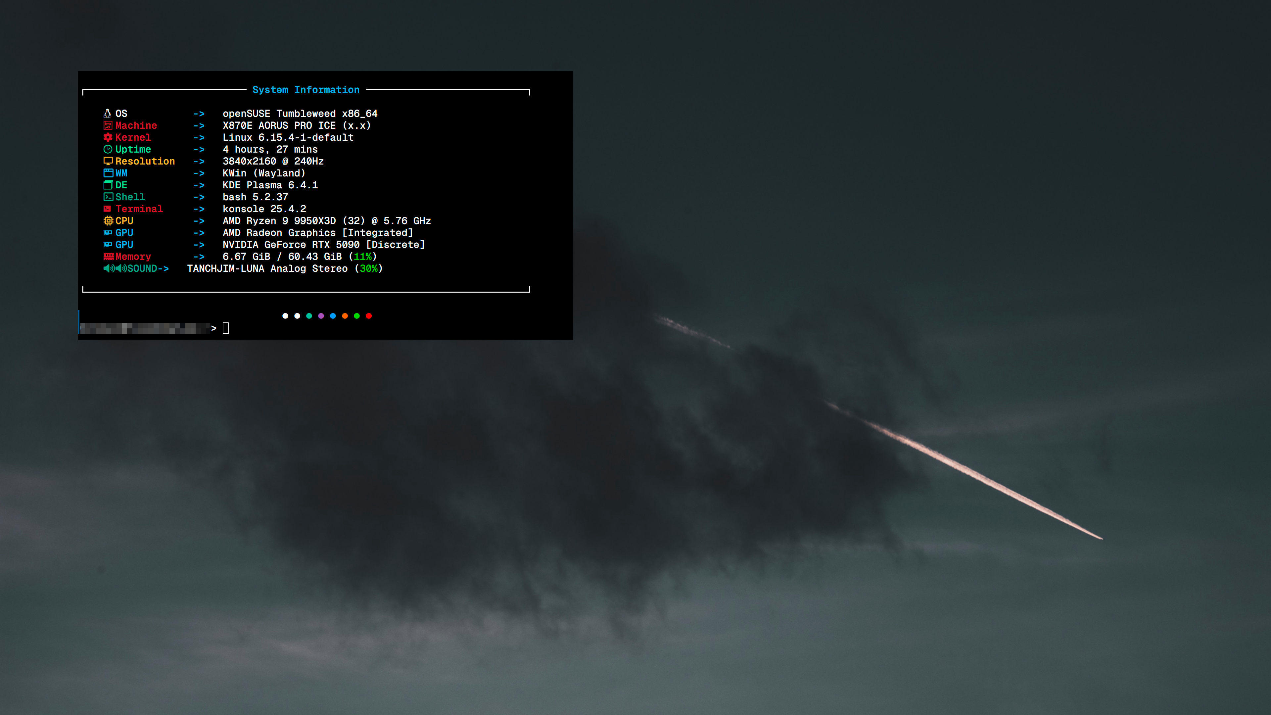Click the blurred prompt username text
1271x715 pixels.
tap(145, 328)
